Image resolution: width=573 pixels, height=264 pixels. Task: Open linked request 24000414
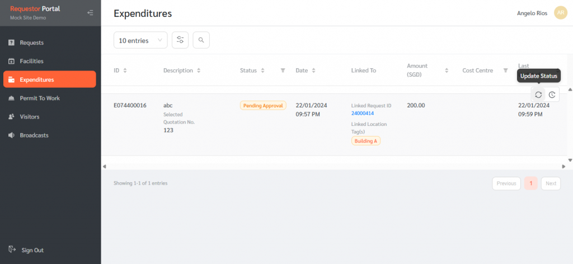point(362,113)
